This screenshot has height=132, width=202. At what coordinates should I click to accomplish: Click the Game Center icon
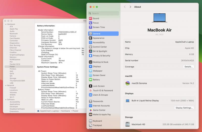[90, 110]
